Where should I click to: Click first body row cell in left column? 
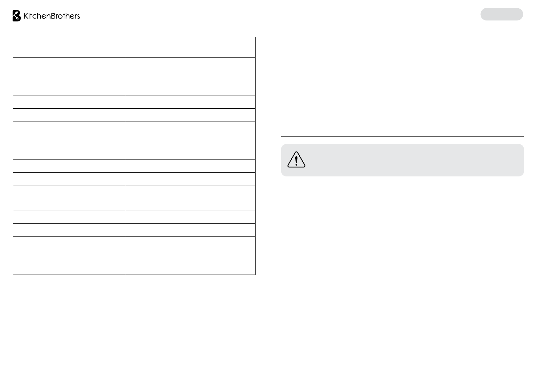(x=69, y=64)
